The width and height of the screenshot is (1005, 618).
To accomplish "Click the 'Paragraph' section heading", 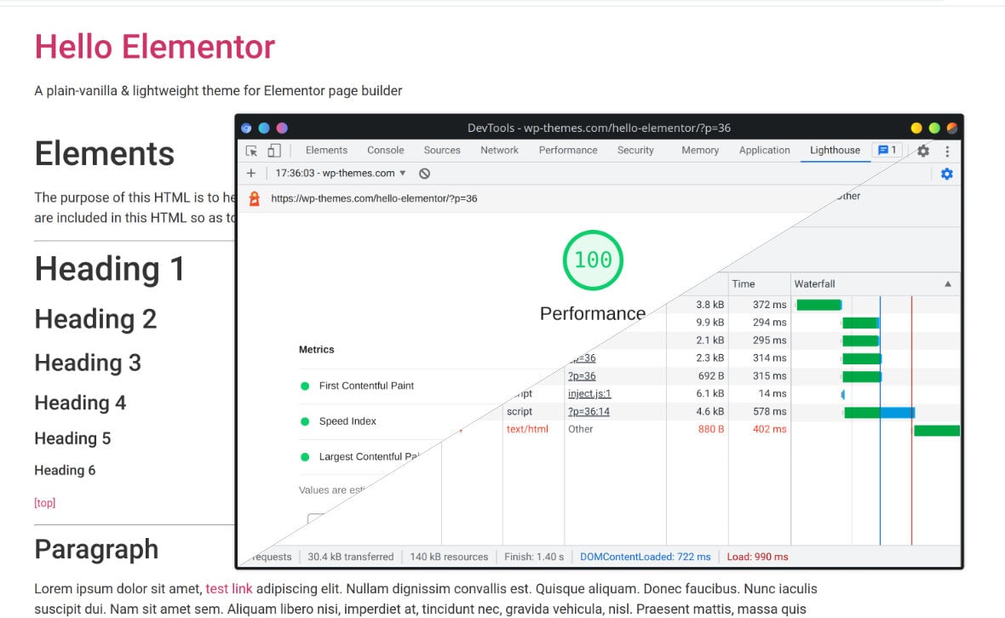I will pos(96,550).
